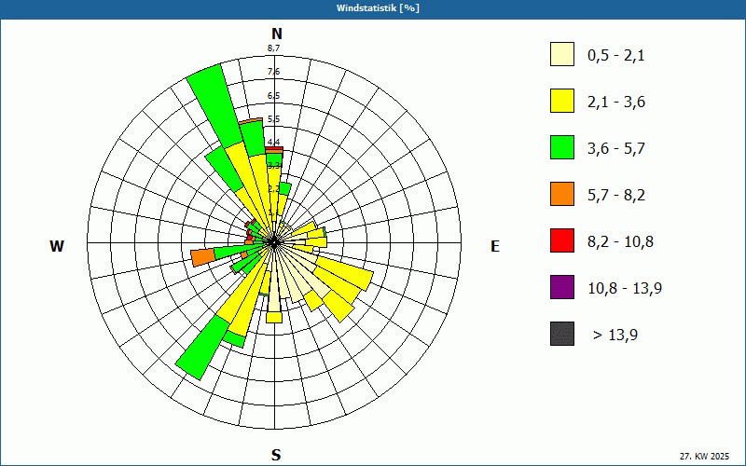Image resolution: width=746 pixels, height=466 pixels.
Task: Click the legend label '0,5 - 2,1'
Action: [x=616, y=56]
